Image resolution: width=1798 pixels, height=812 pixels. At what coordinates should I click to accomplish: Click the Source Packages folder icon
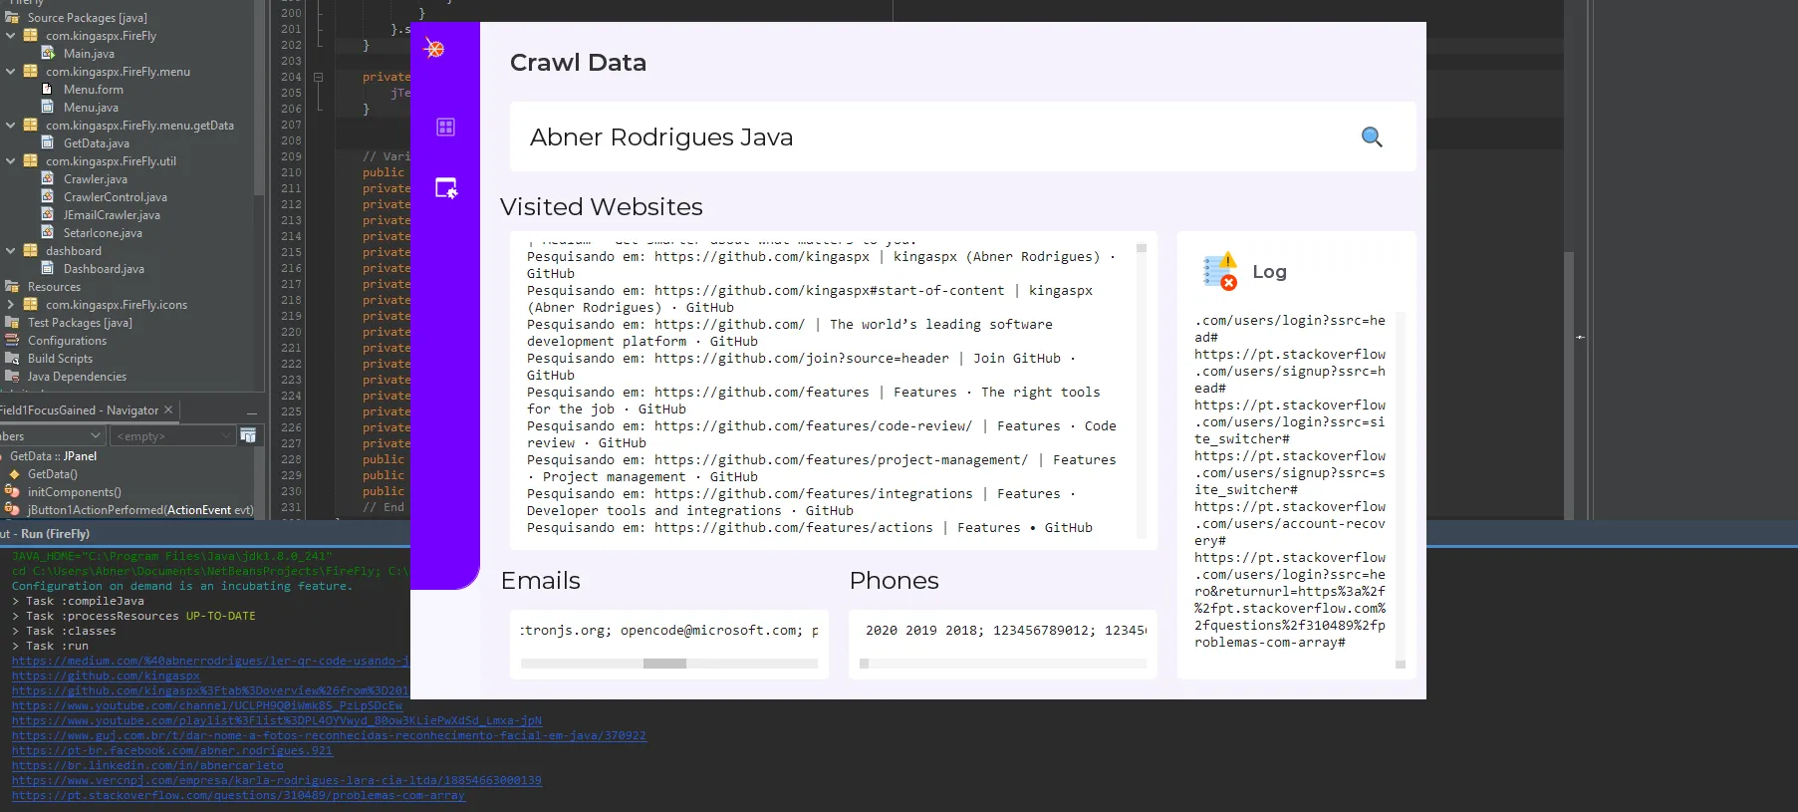13,17
